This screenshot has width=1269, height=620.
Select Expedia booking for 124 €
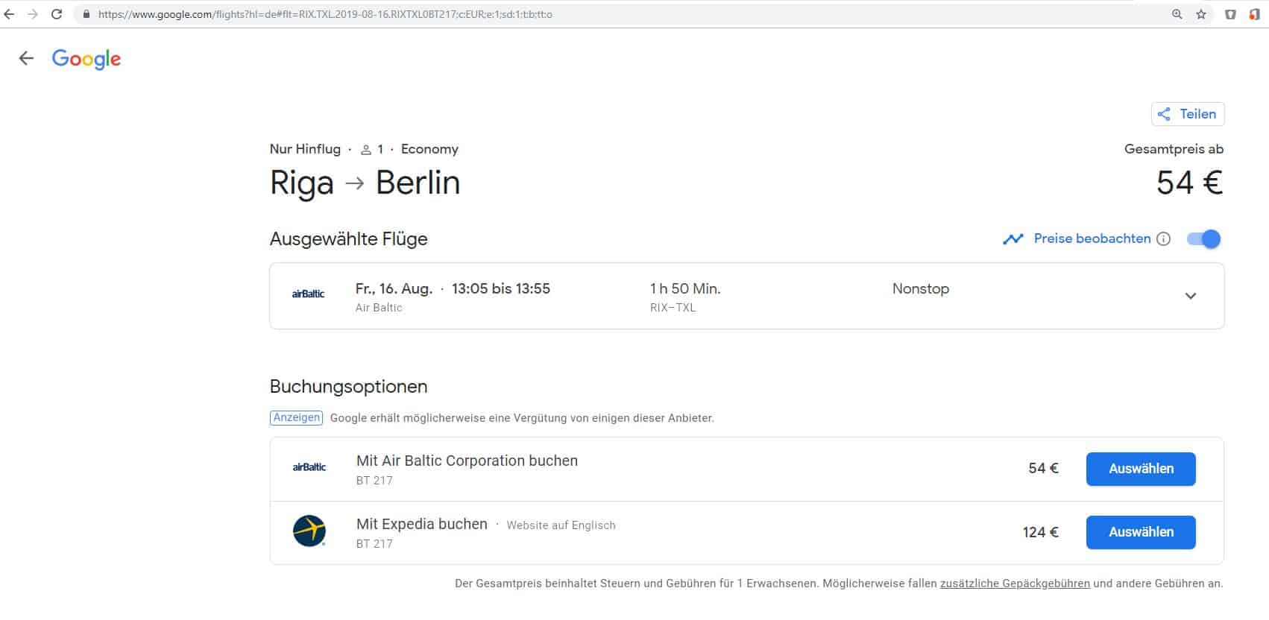pyautogui.click(x=1141, y=532)
